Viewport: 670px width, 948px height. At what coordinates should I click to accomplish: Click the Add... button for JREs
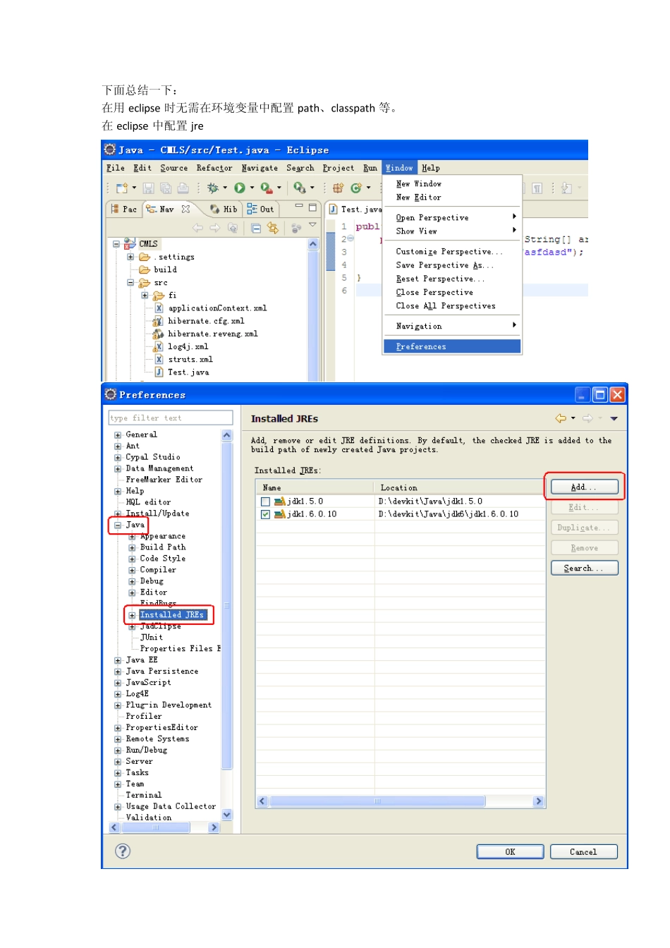tap(585, 487)
